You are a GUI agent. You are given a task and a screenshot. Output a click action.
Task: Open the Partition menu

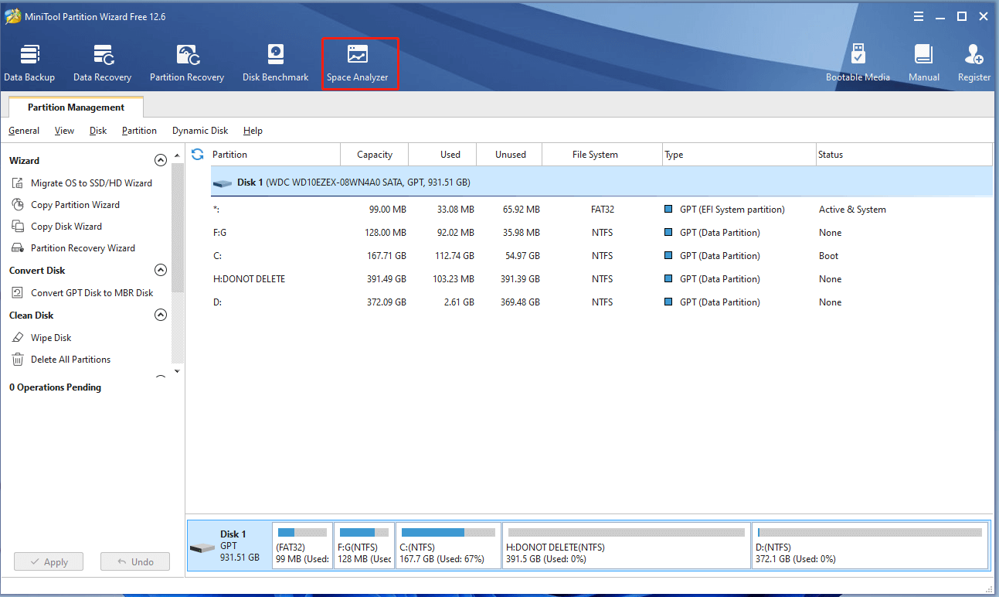[x=139, y=131]
